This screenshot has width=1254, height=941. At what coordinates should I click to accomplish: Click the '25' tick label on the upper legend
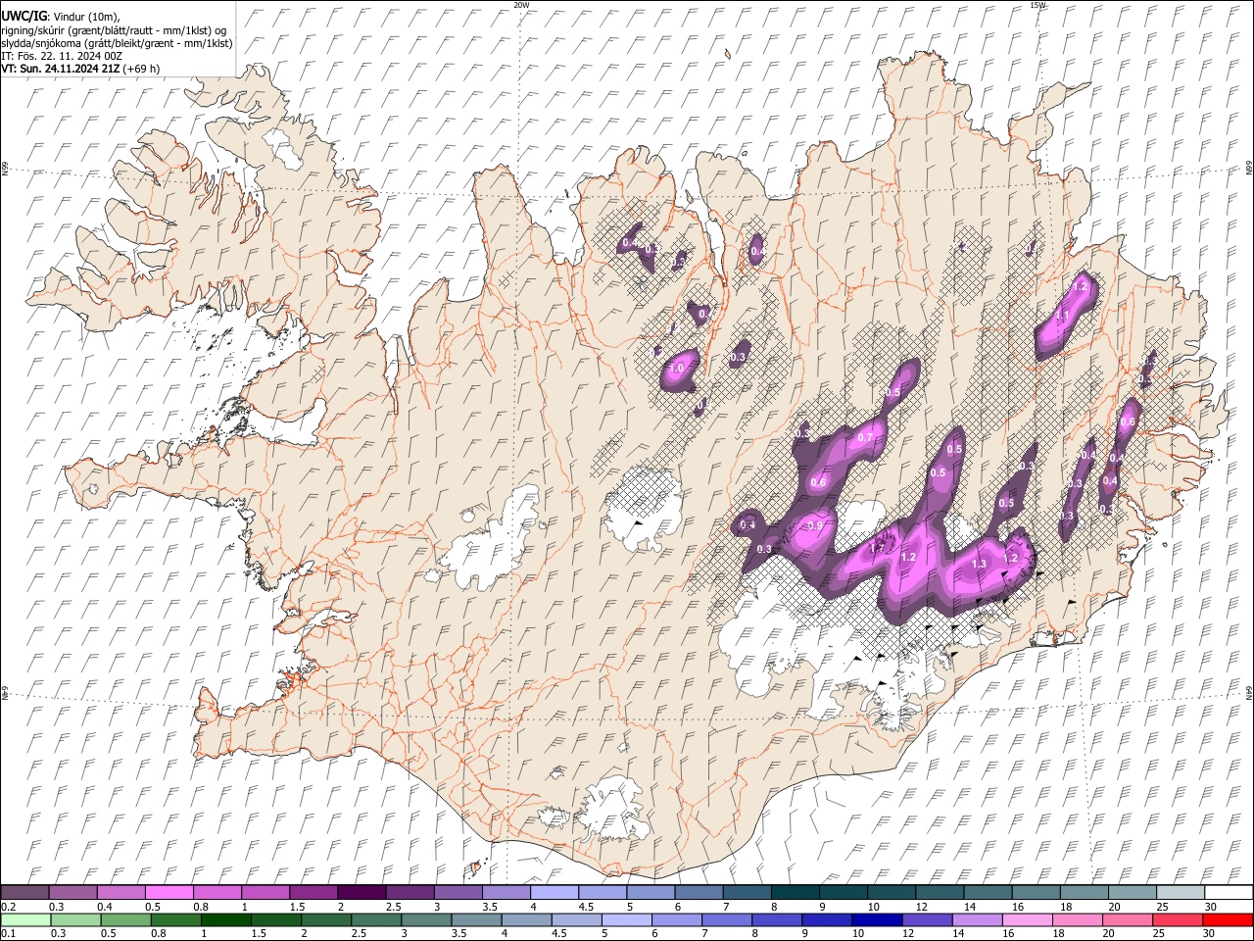point(1161,907)
